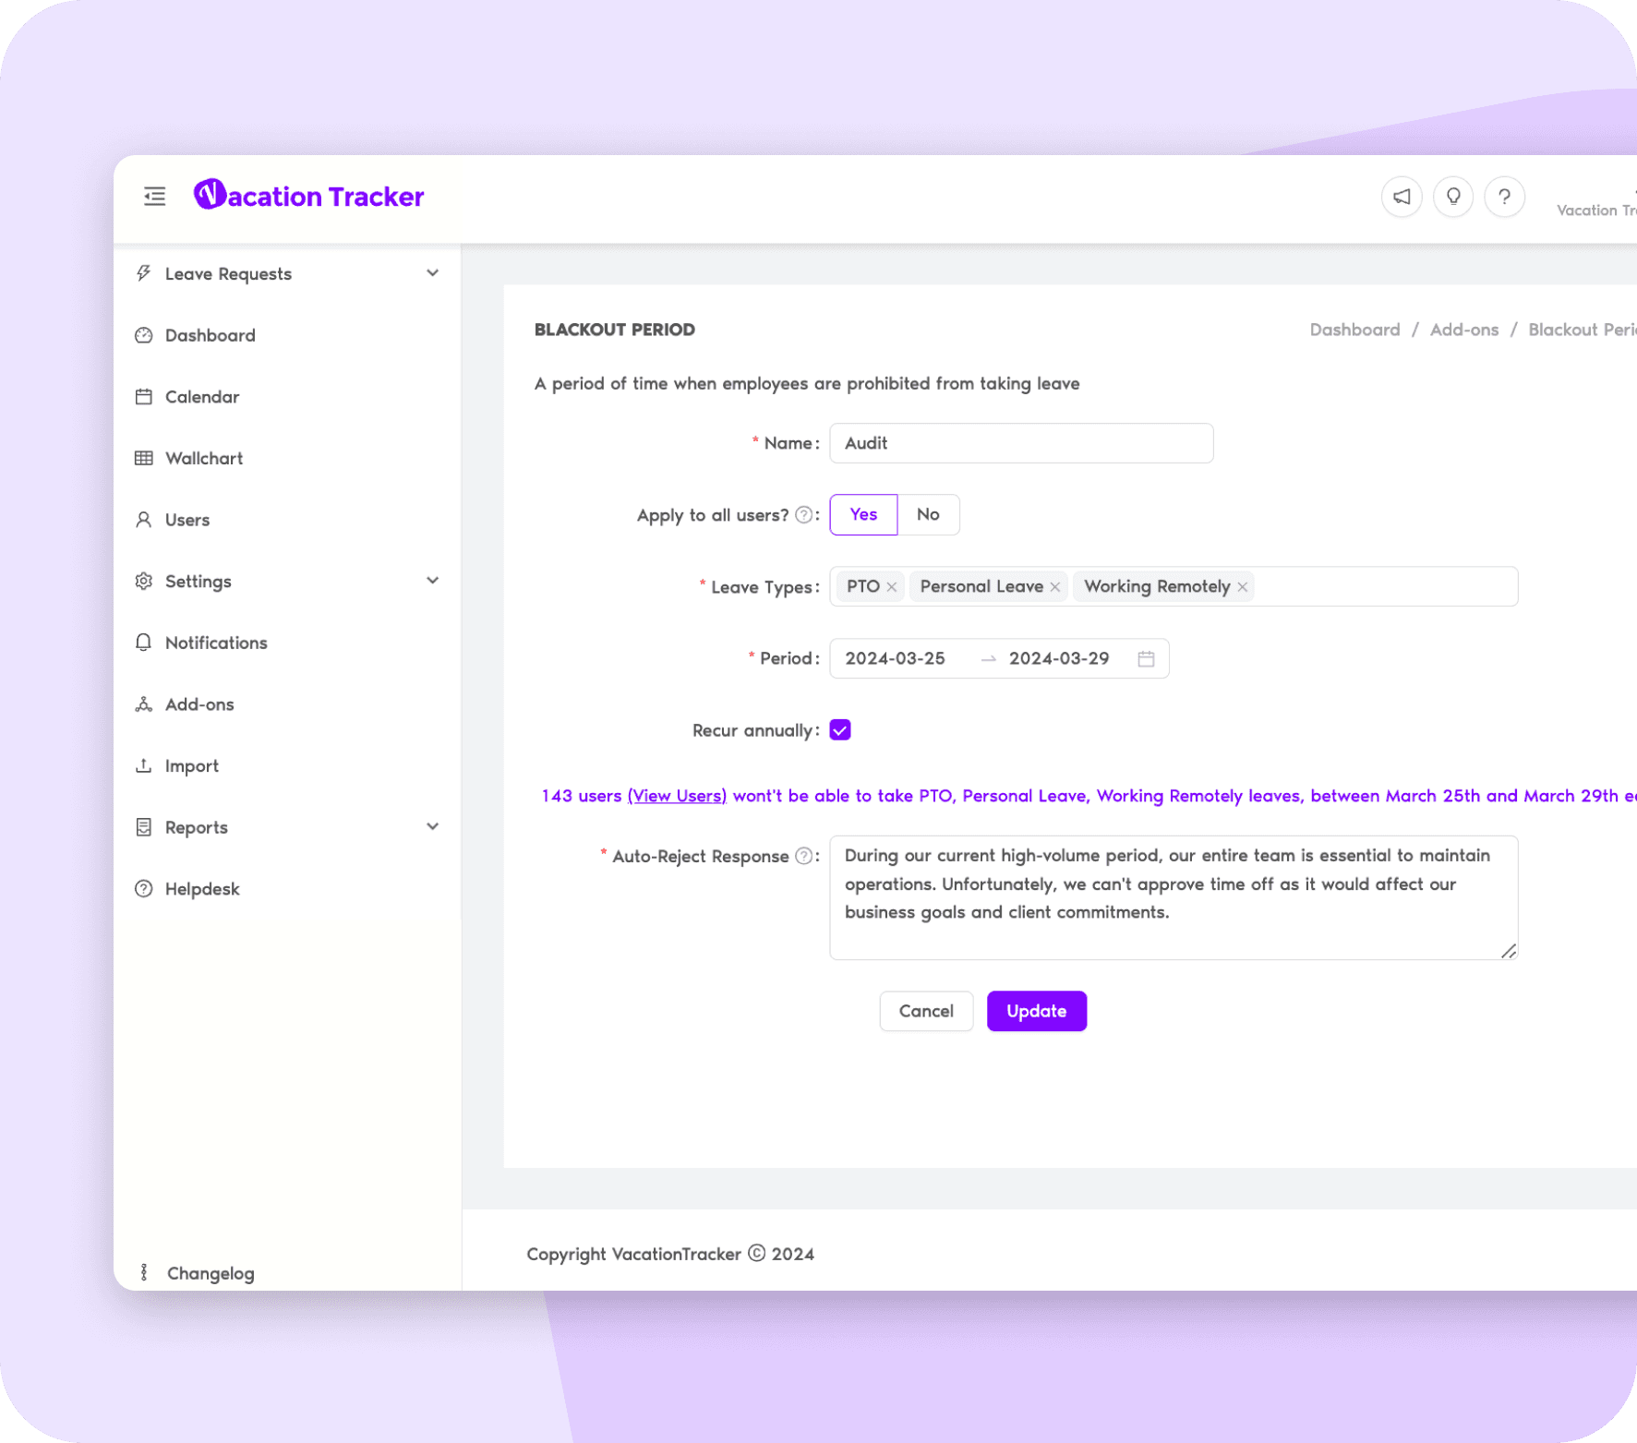
Task: Follow the Dashboard breadcrumb link
Action: click(1354, 330)
